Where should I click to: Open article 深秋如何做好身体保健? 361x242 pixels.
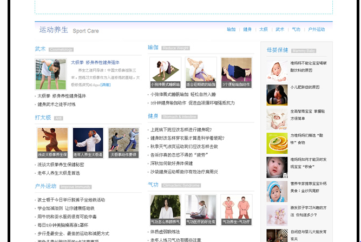click(172, 163)
